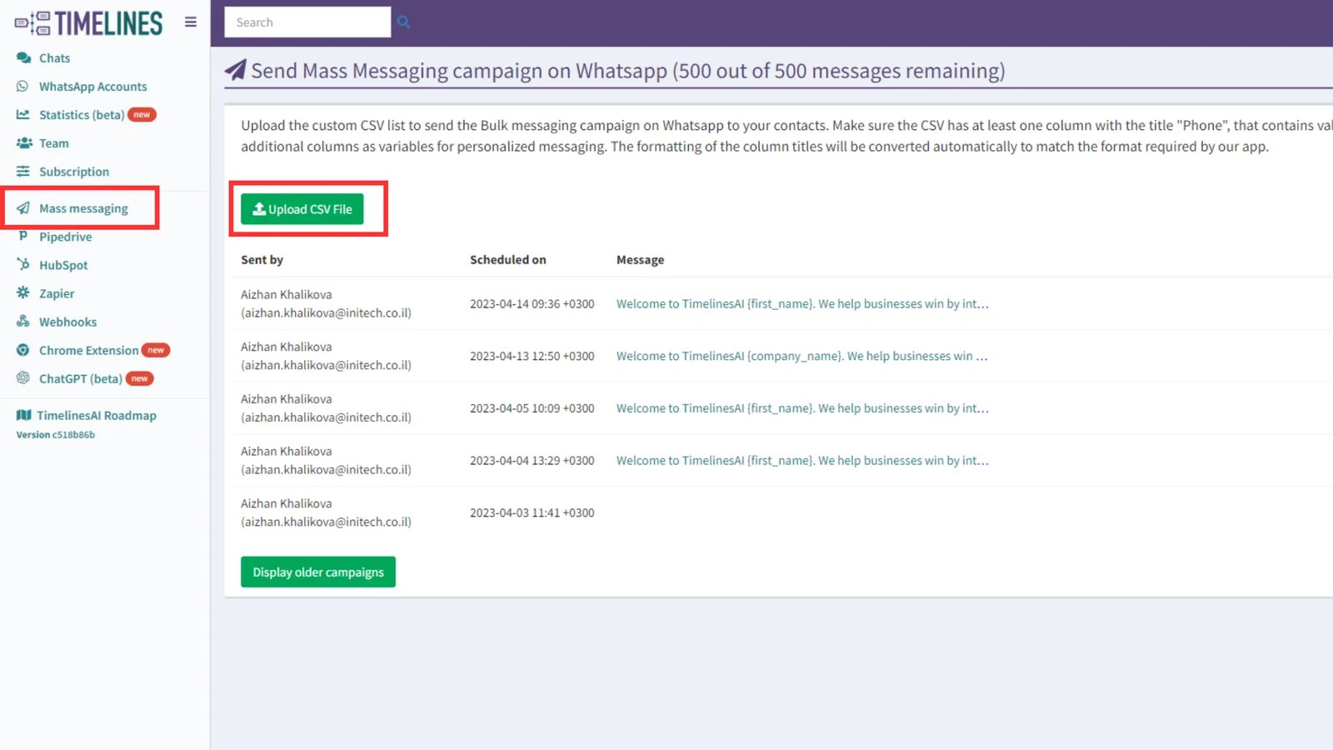The height and width of the screenshot is (750, 1333).
Task: Select the WhatsApp Accounts icon
Action: click(21, 86)
